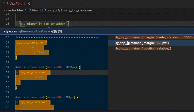Select the body breadcrumb segment
The width and height of the screenshot is (194, 112).
(x=50, y=10)
